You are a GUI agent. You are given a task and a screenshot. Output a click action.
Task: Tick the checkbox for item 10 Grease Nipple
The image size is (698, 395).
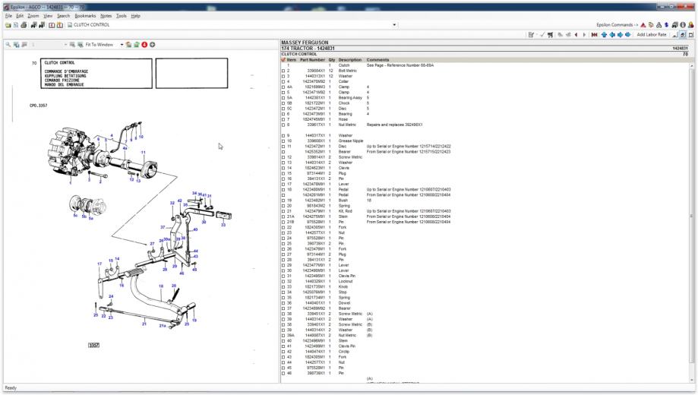click(x=283, y=141)
